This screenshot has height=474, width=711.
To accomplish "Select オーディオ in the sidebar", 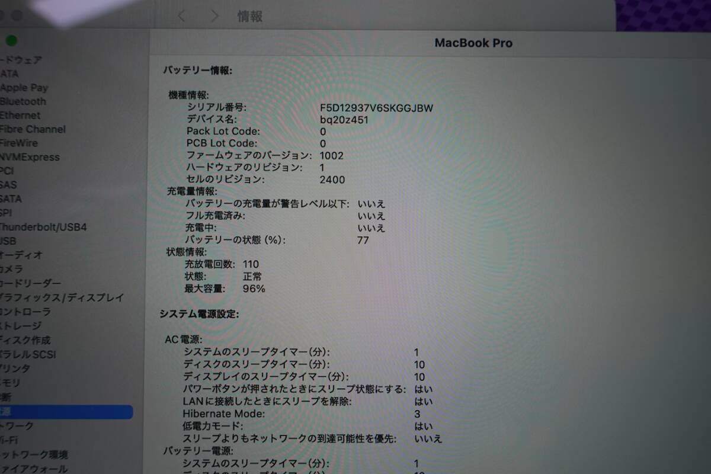I will pyautogui.click(x=21, y=255).
